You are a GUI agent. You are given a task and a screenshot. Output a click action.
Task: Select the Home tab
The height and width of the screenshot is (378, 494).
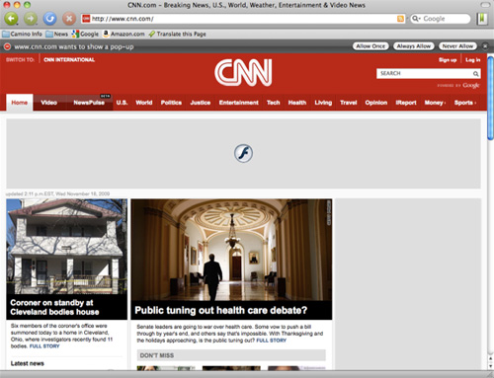(20, 103)
